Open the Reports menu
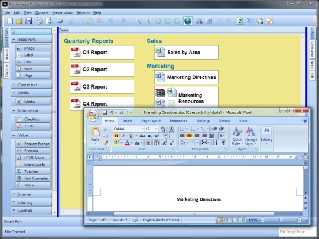The height and width of the screenshot is (239, 319). pos(83,12)
